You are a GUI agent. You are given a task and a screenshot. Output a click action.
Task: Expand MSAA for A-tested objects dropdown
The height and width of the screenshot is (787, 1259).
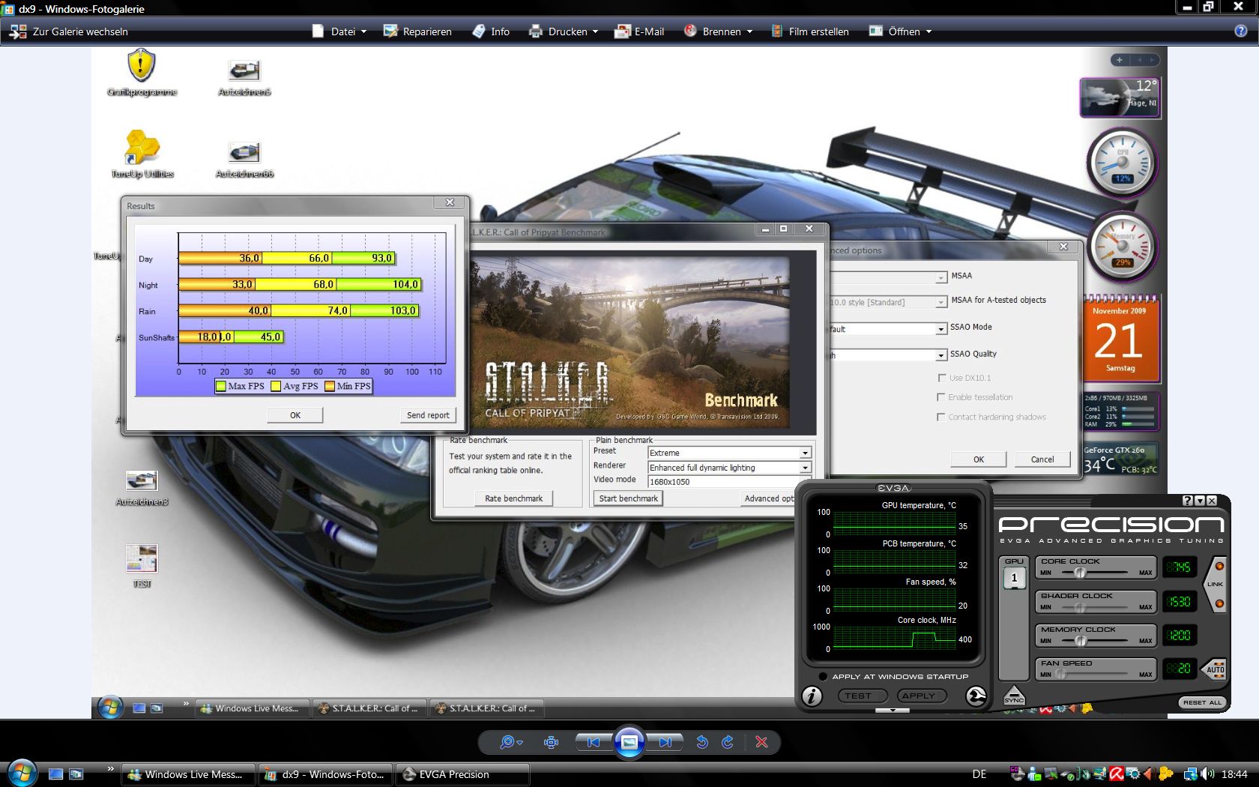pos(941,302)
